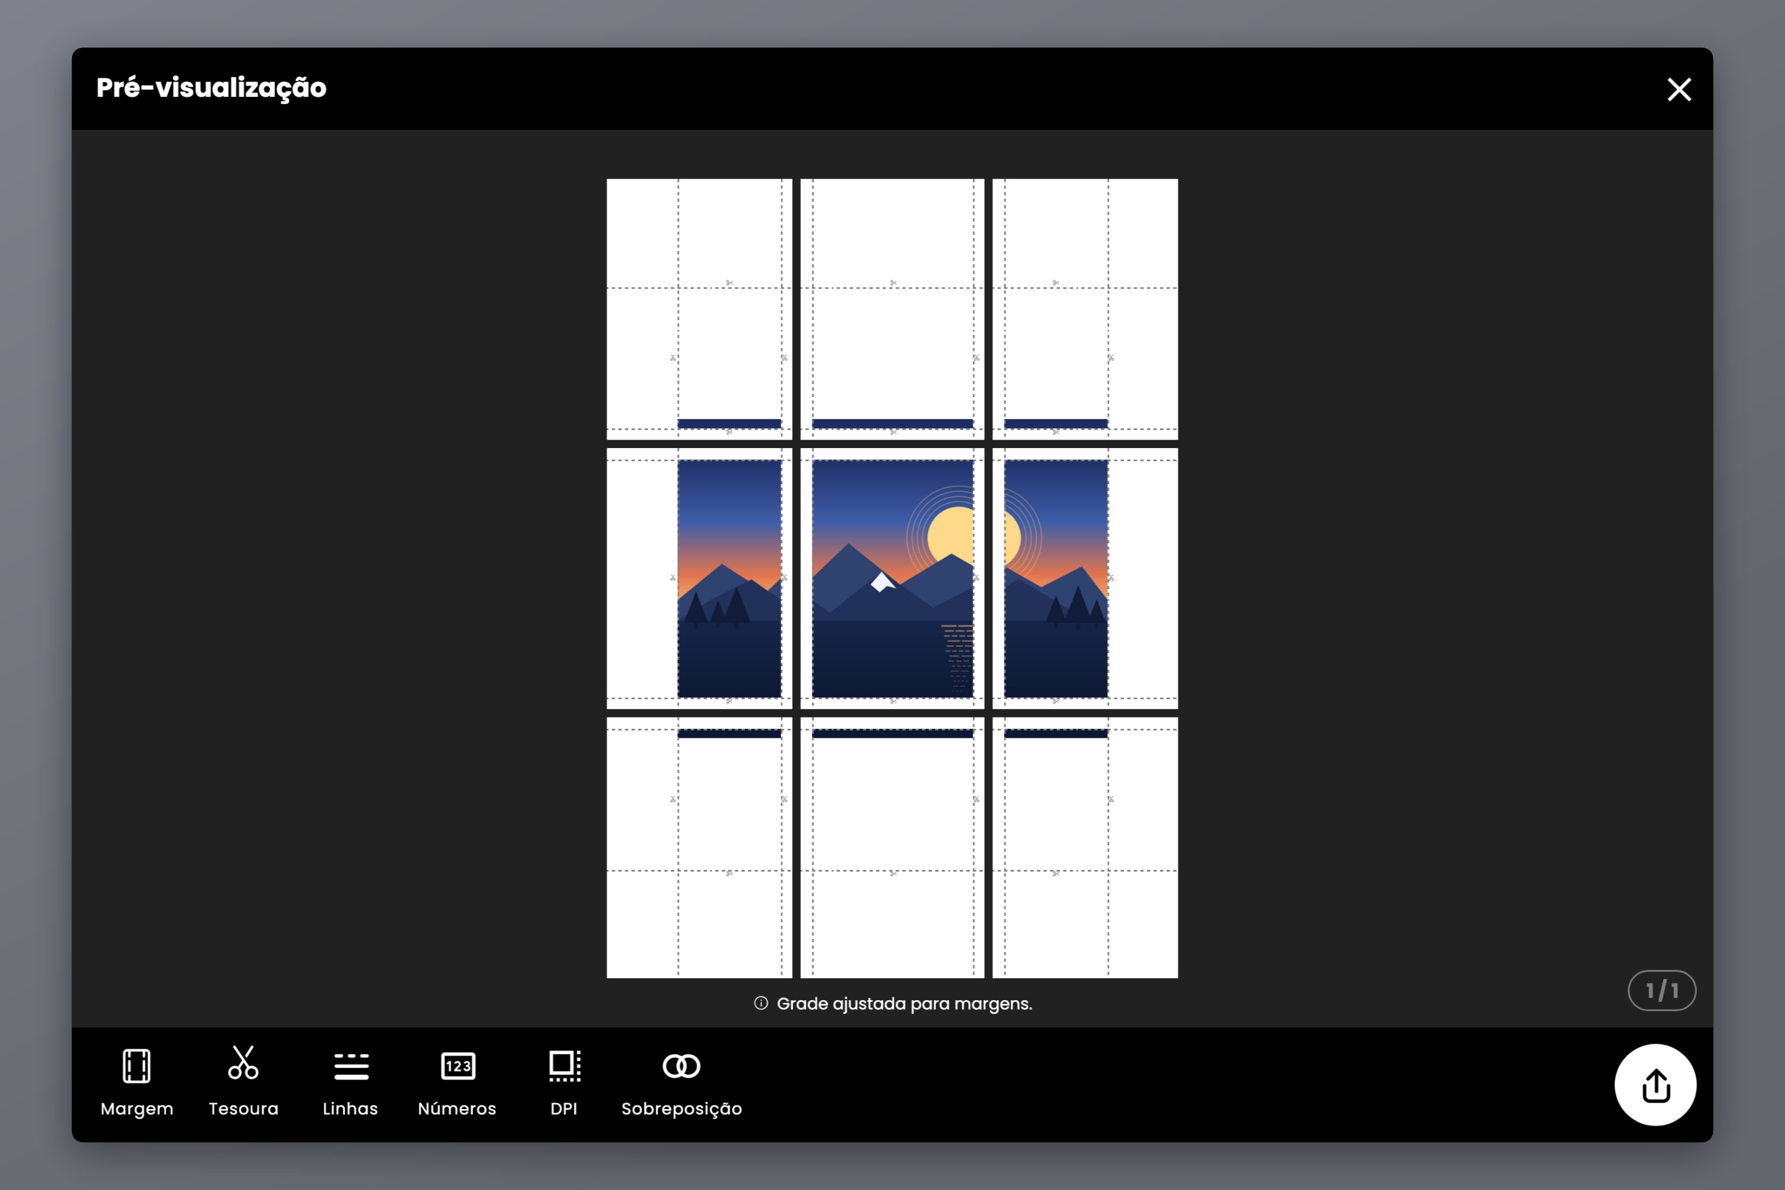Image resolution: width=1785 pixels, height=1190 pixels.
Task: Toggle the Sobreposição overlap option
Action: tap(681, 1083)
